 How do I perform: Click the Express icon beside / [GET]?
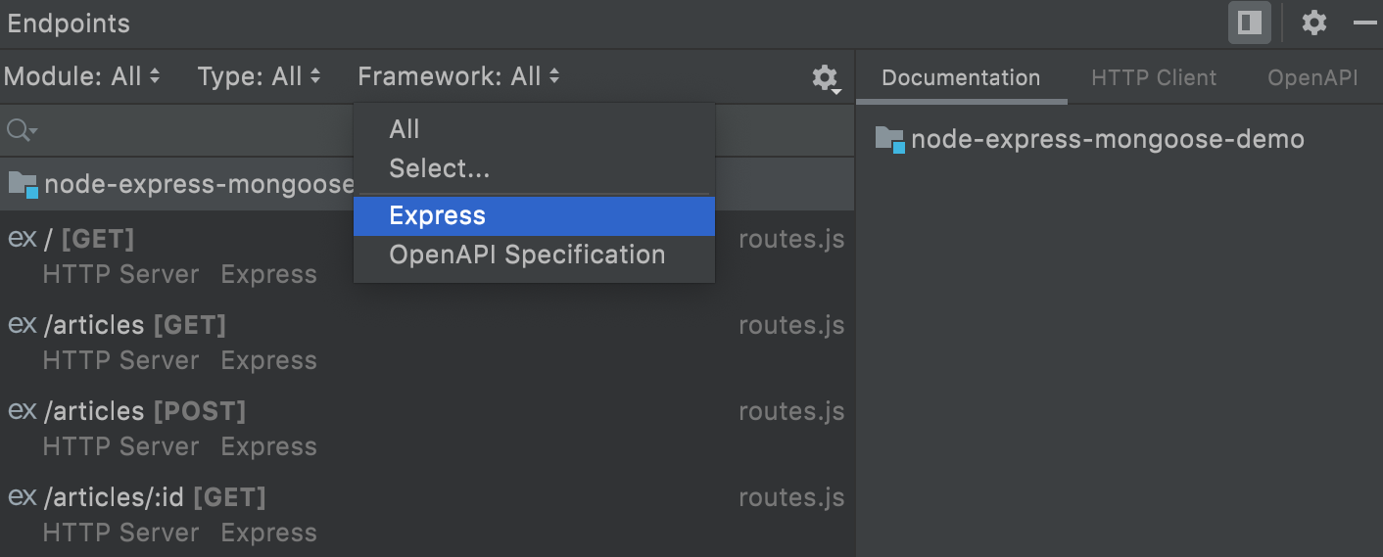click(x=22, y=239)
